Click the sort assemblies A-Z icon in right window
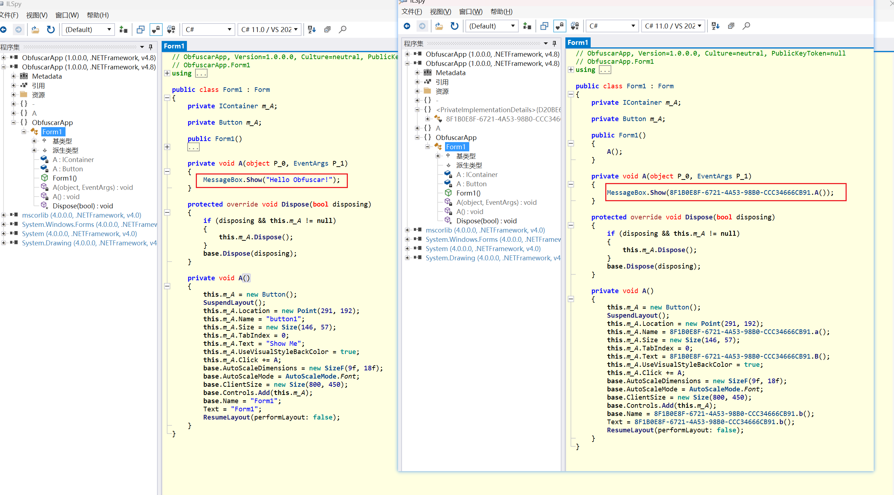 coord(715,26)
